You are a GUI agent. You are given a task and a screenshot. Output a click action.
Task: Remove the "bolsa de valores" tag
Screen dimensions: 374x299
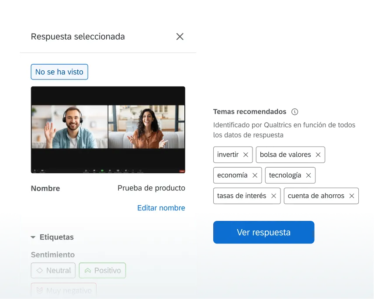(x=318, y=154)
